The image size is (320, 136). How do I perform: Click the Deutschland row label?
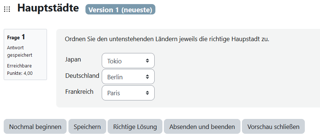tap(82, 76)
